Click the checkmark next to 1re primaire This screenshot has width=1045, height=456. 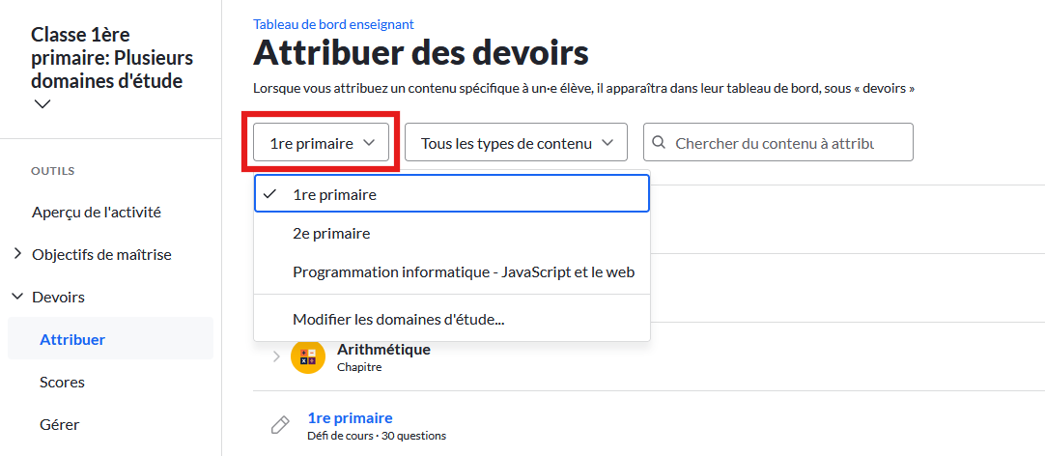[x=269, y=194]
